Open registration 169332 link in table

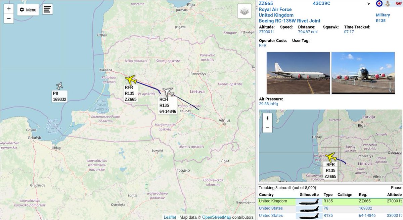tap(365, 208)
